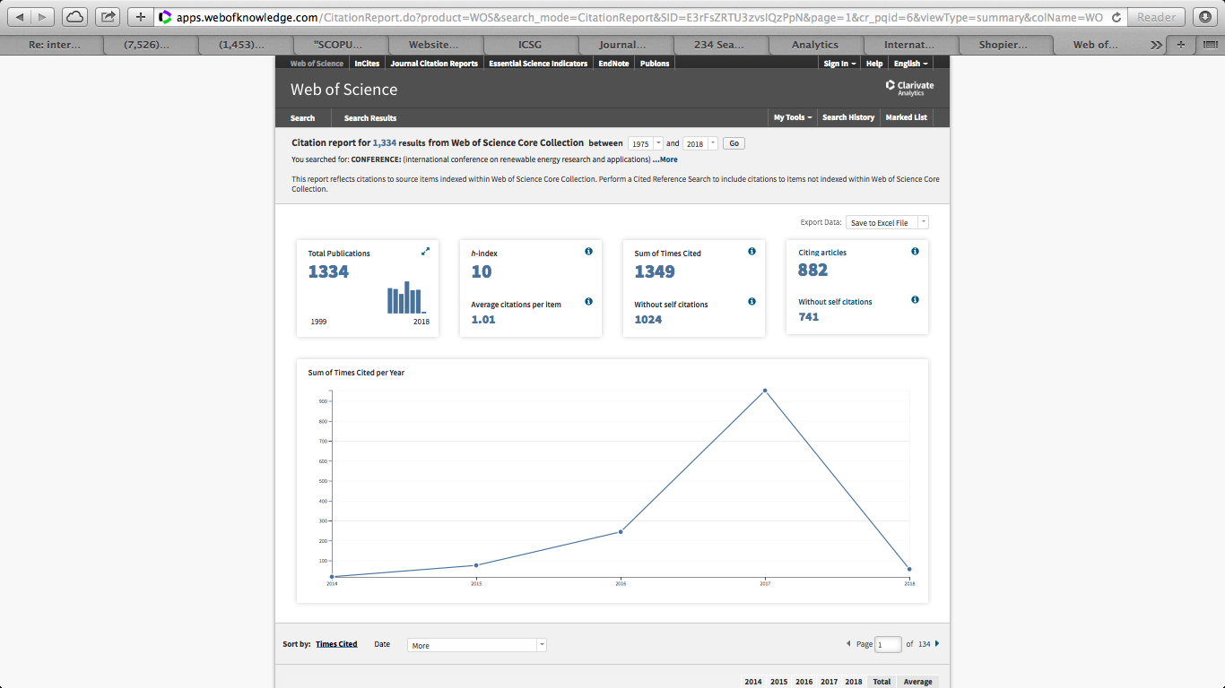This screenshot has width=1225, height=688.
Task: Show hidden tabs chevron
Action: [x=1156, y=45]
